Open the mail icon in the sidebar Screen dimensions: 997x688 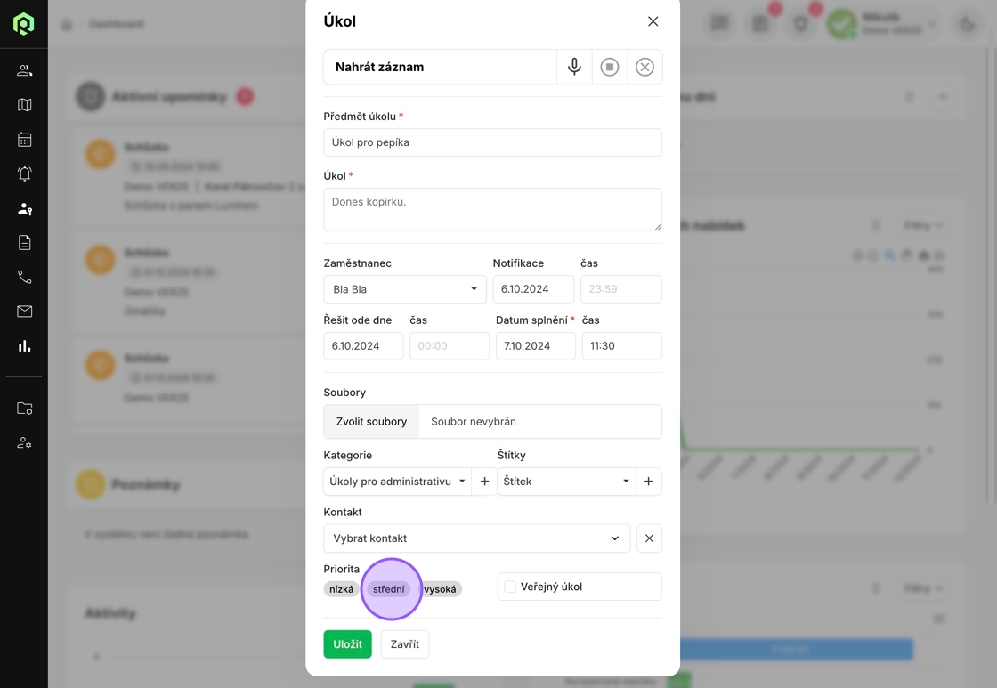pos(24,312)
